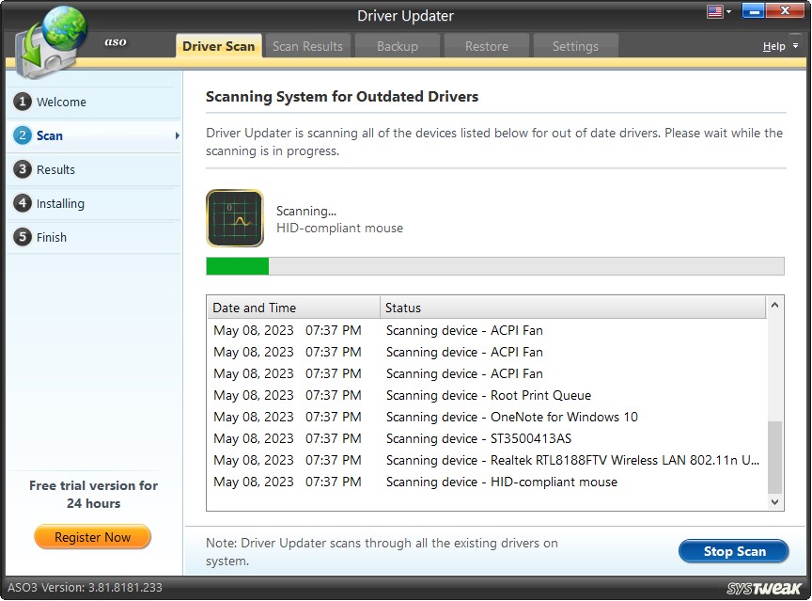Expand the Help dropdown arrow
The width and height of the screenshot is (812, 601).
795,45
